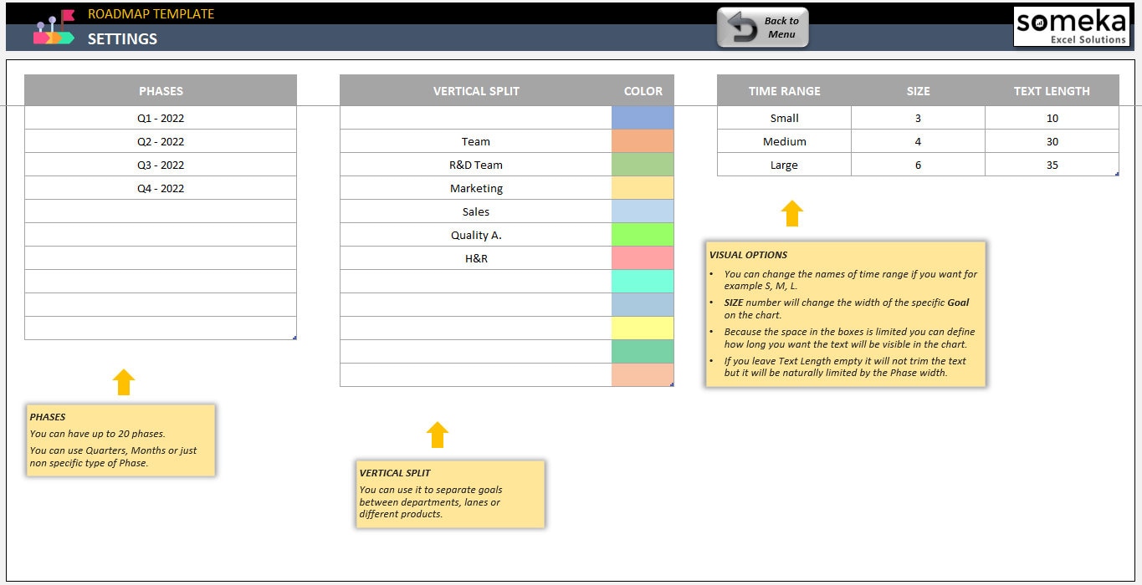Click the Visual Options note box

click(846, 314)
